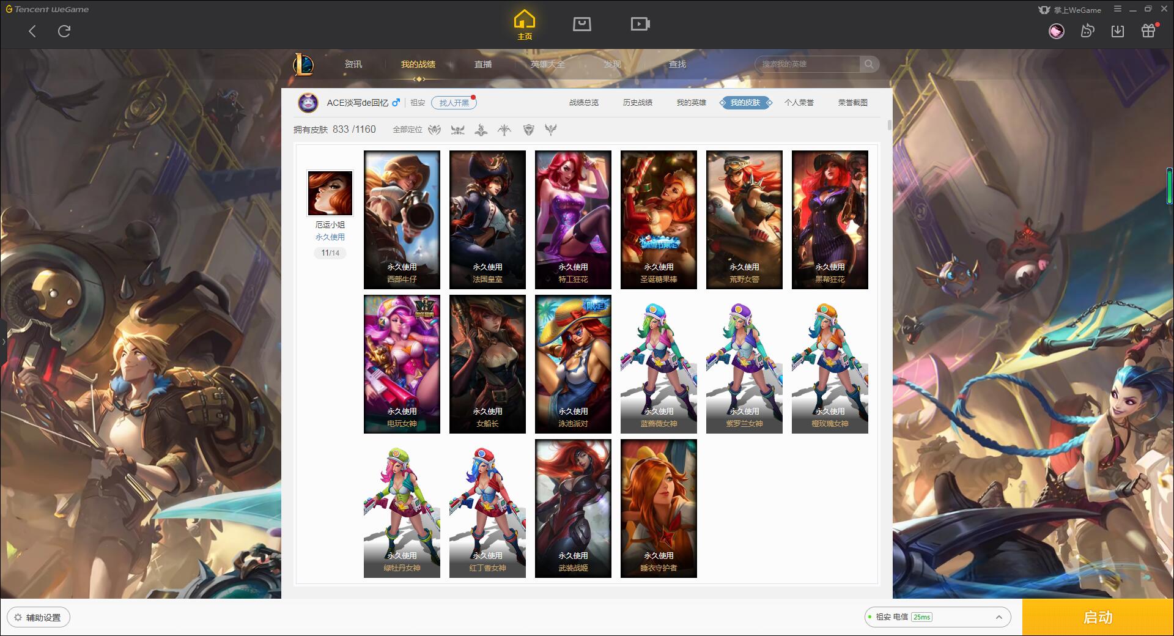Click the League of Legends logo
Image resolution: width=1174 pixels, height=636 pixels.
[303, 64]
